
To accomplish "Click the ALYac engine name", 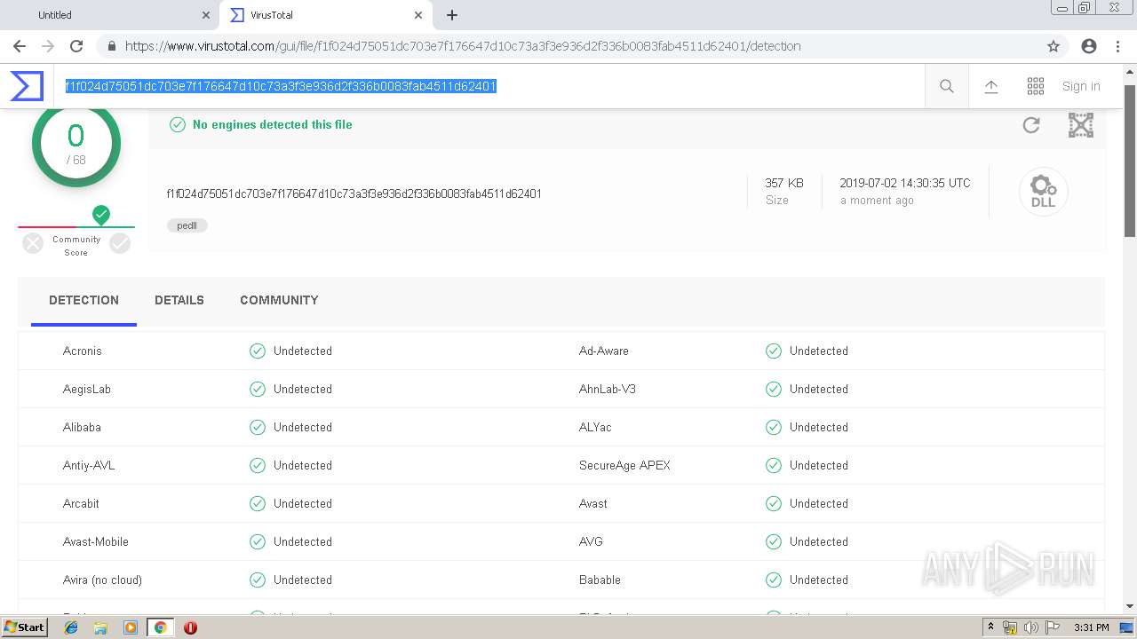I will click(x=596, y=427).
